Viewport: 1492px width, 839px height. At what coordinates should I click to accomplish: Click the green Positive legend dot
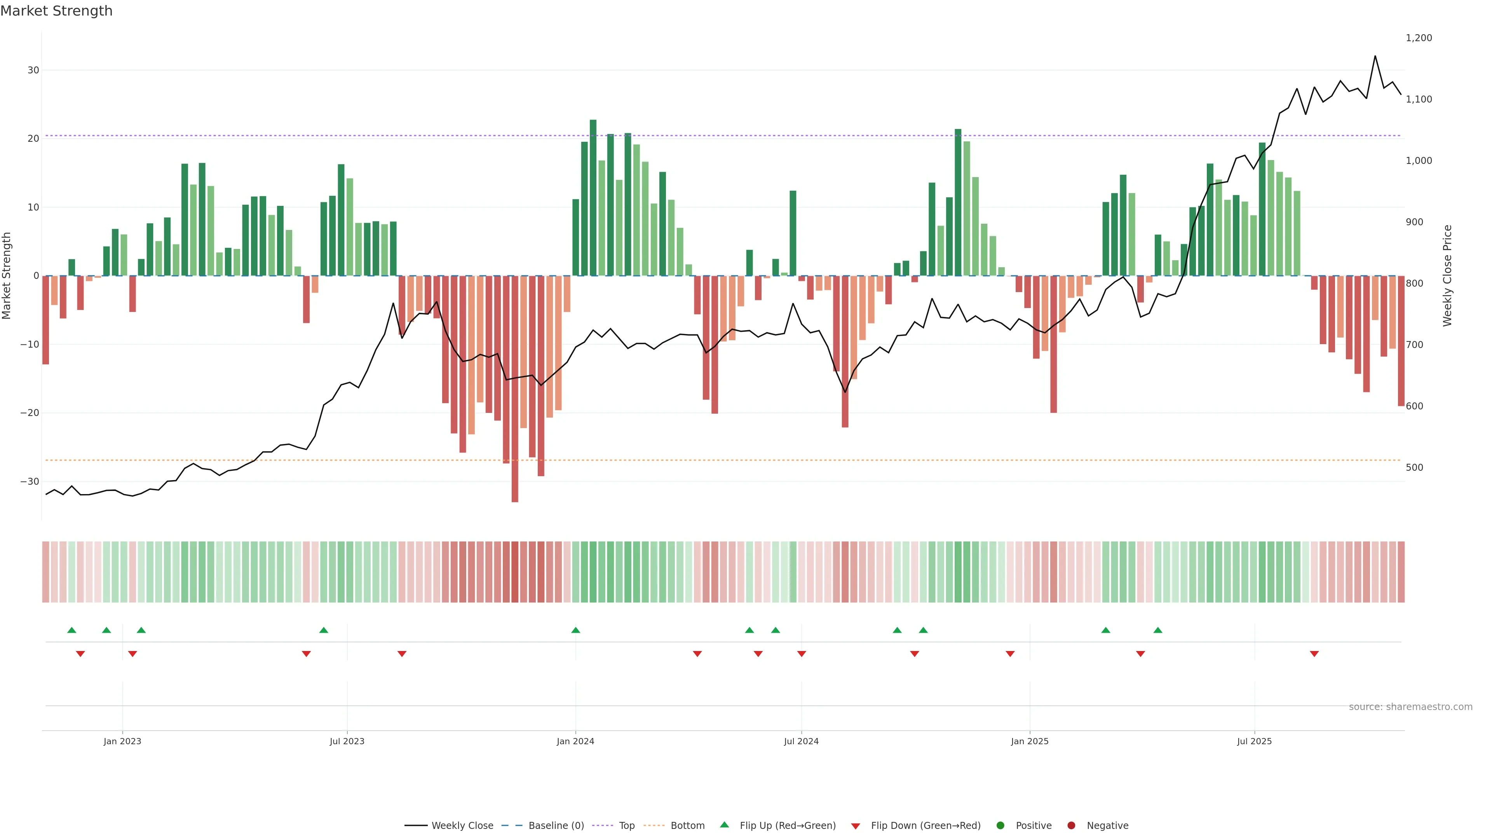(1000, 826)
